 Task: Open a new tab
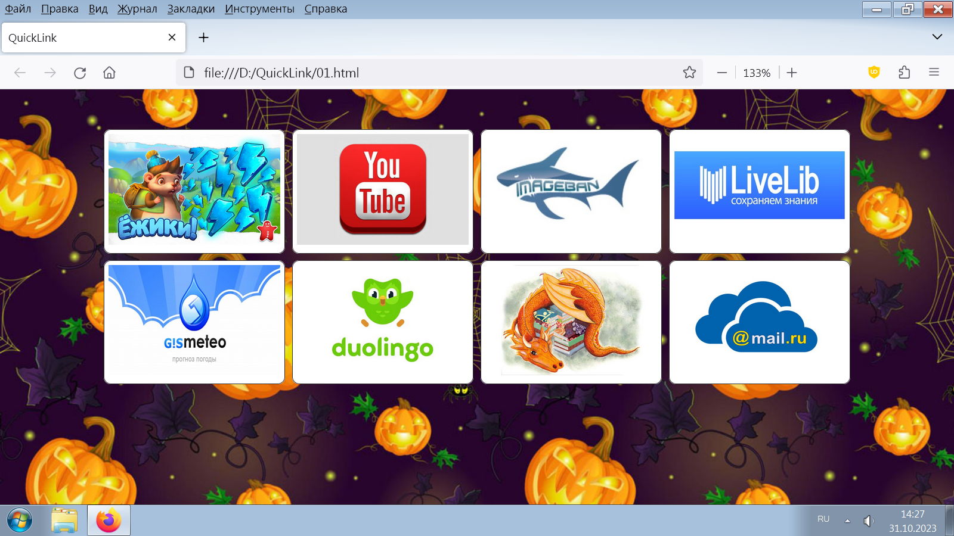point(203,38)
